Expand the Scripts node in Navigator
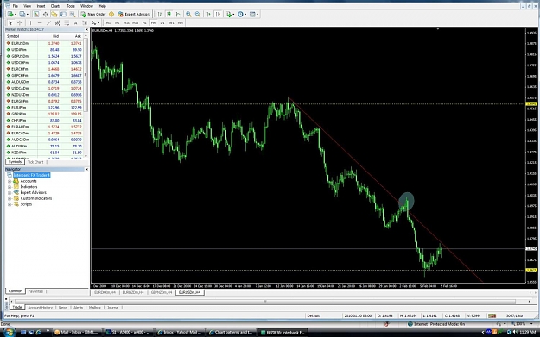Screen dimensions: 540x337 point(10,204)
